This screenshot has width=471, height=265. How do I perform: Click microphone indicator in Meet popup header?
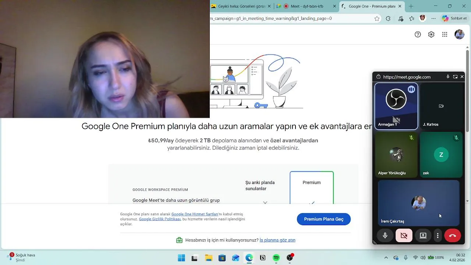click(x=448, y=77)
